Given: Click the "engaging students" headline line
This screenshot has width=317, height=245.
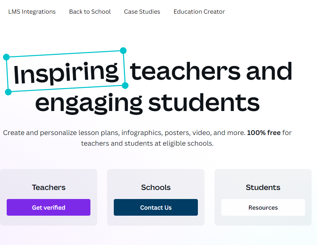Looking at the screenshot, I should coord(147,103).
